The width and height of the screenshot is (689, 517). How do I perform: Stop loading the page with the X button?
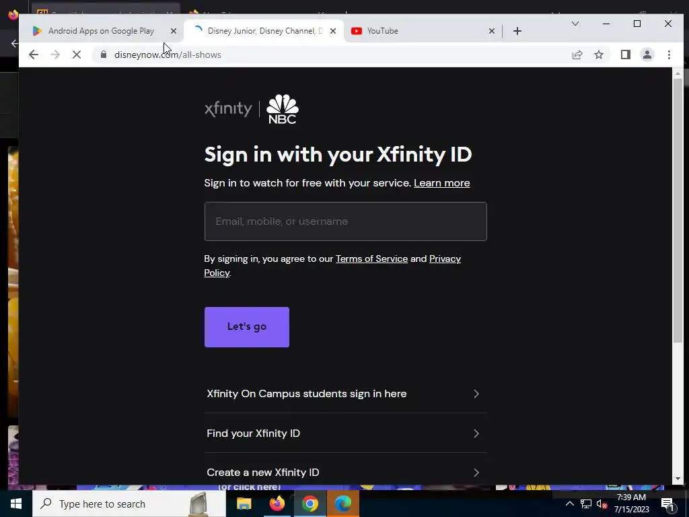click(77, 55)
